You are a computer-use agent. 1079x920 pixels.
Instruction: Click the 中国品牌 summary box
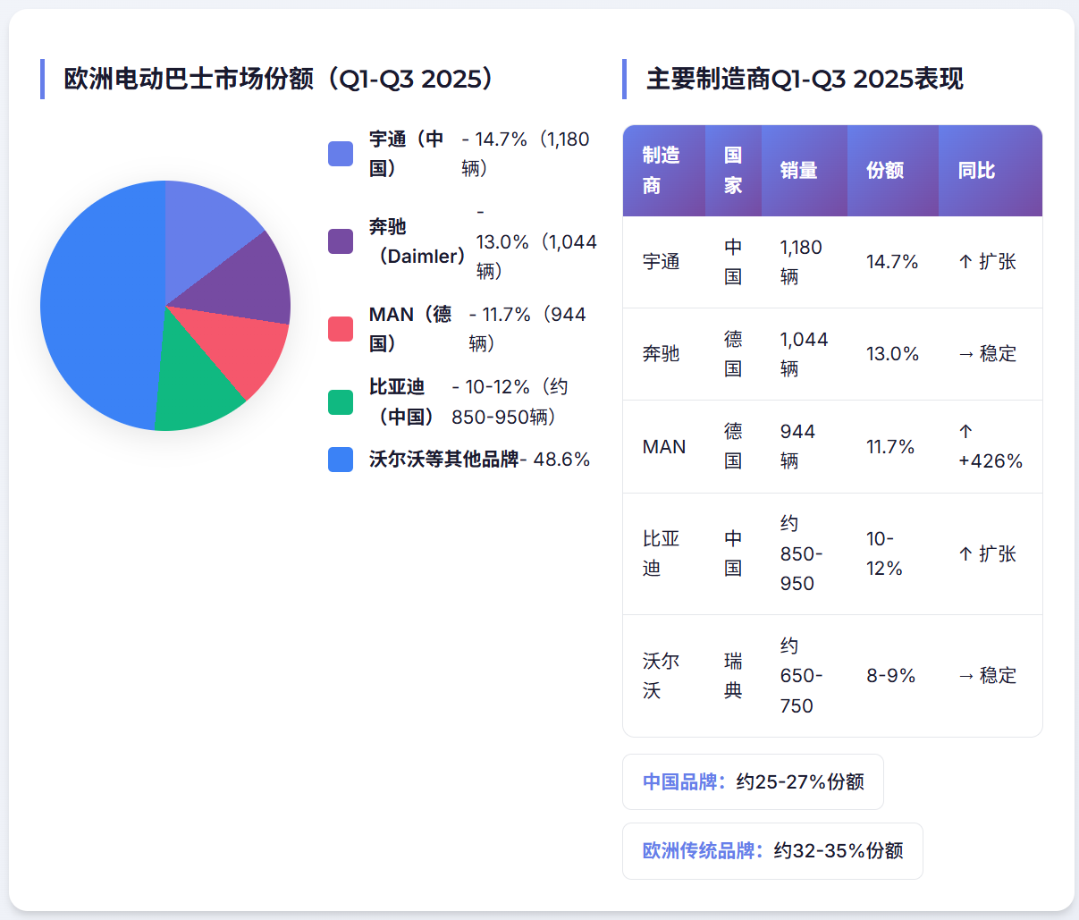(x=753, y=781)
